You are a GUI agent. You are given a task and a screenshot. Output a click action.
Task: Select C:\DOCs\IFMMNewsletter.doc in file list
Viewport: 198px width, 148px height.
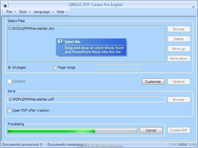31,28
